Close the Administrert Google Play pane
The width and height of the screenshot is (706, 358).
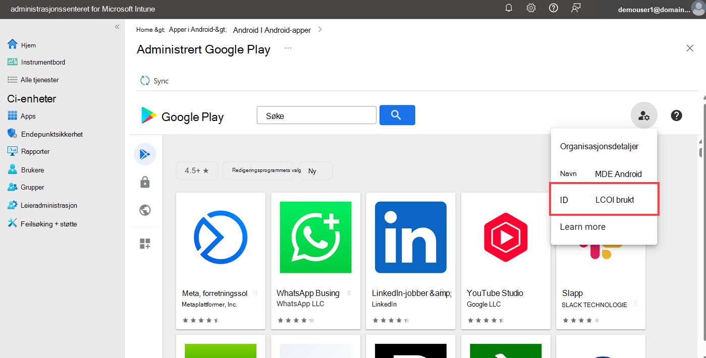[690, 48]
